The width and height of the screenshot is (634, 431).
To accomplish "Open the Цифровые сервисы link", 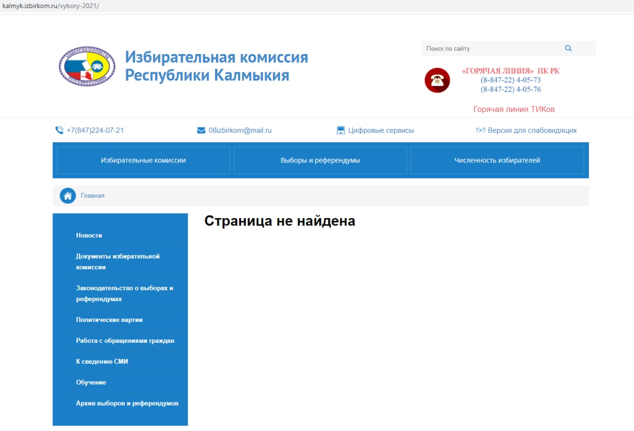I will point(381,130).
